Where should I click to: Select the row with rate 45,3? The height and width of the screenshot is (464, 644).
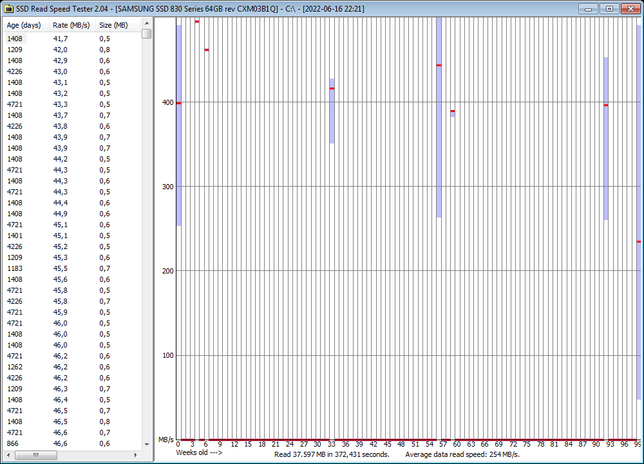click(x=72, y=257)
